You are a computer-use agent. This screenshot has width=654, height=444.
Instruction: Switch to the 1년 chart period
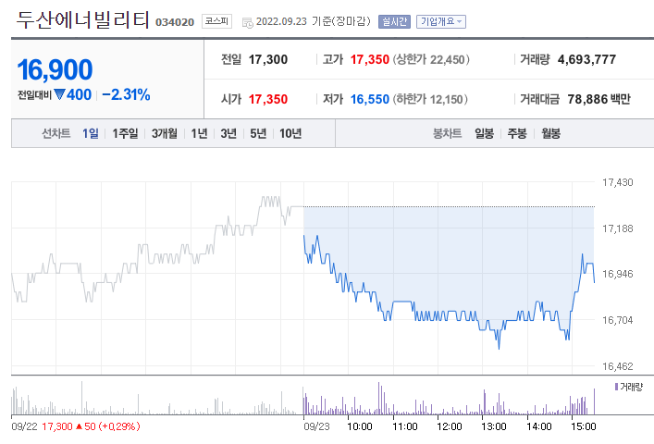199,133
